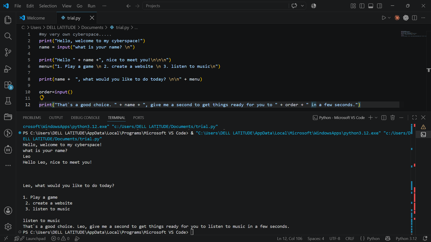Viewport: 431px width, 242px height.
Task: Toggle the bottom panel layout
Action: 370,6
